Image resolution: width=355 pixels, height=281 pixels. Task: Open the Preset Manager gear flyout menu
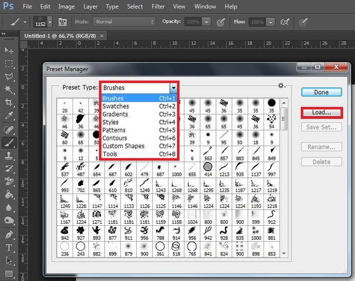pos(281,86)
